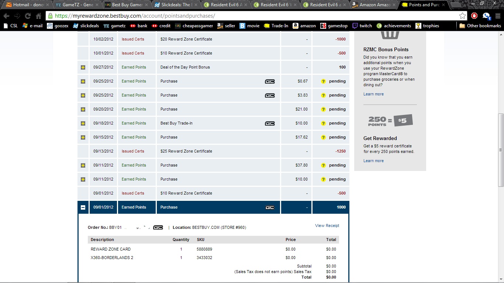Click the X360-BORDERLANDS 2 description
Viewport: 504px width, 283px height.
click(x=112, y=258)
